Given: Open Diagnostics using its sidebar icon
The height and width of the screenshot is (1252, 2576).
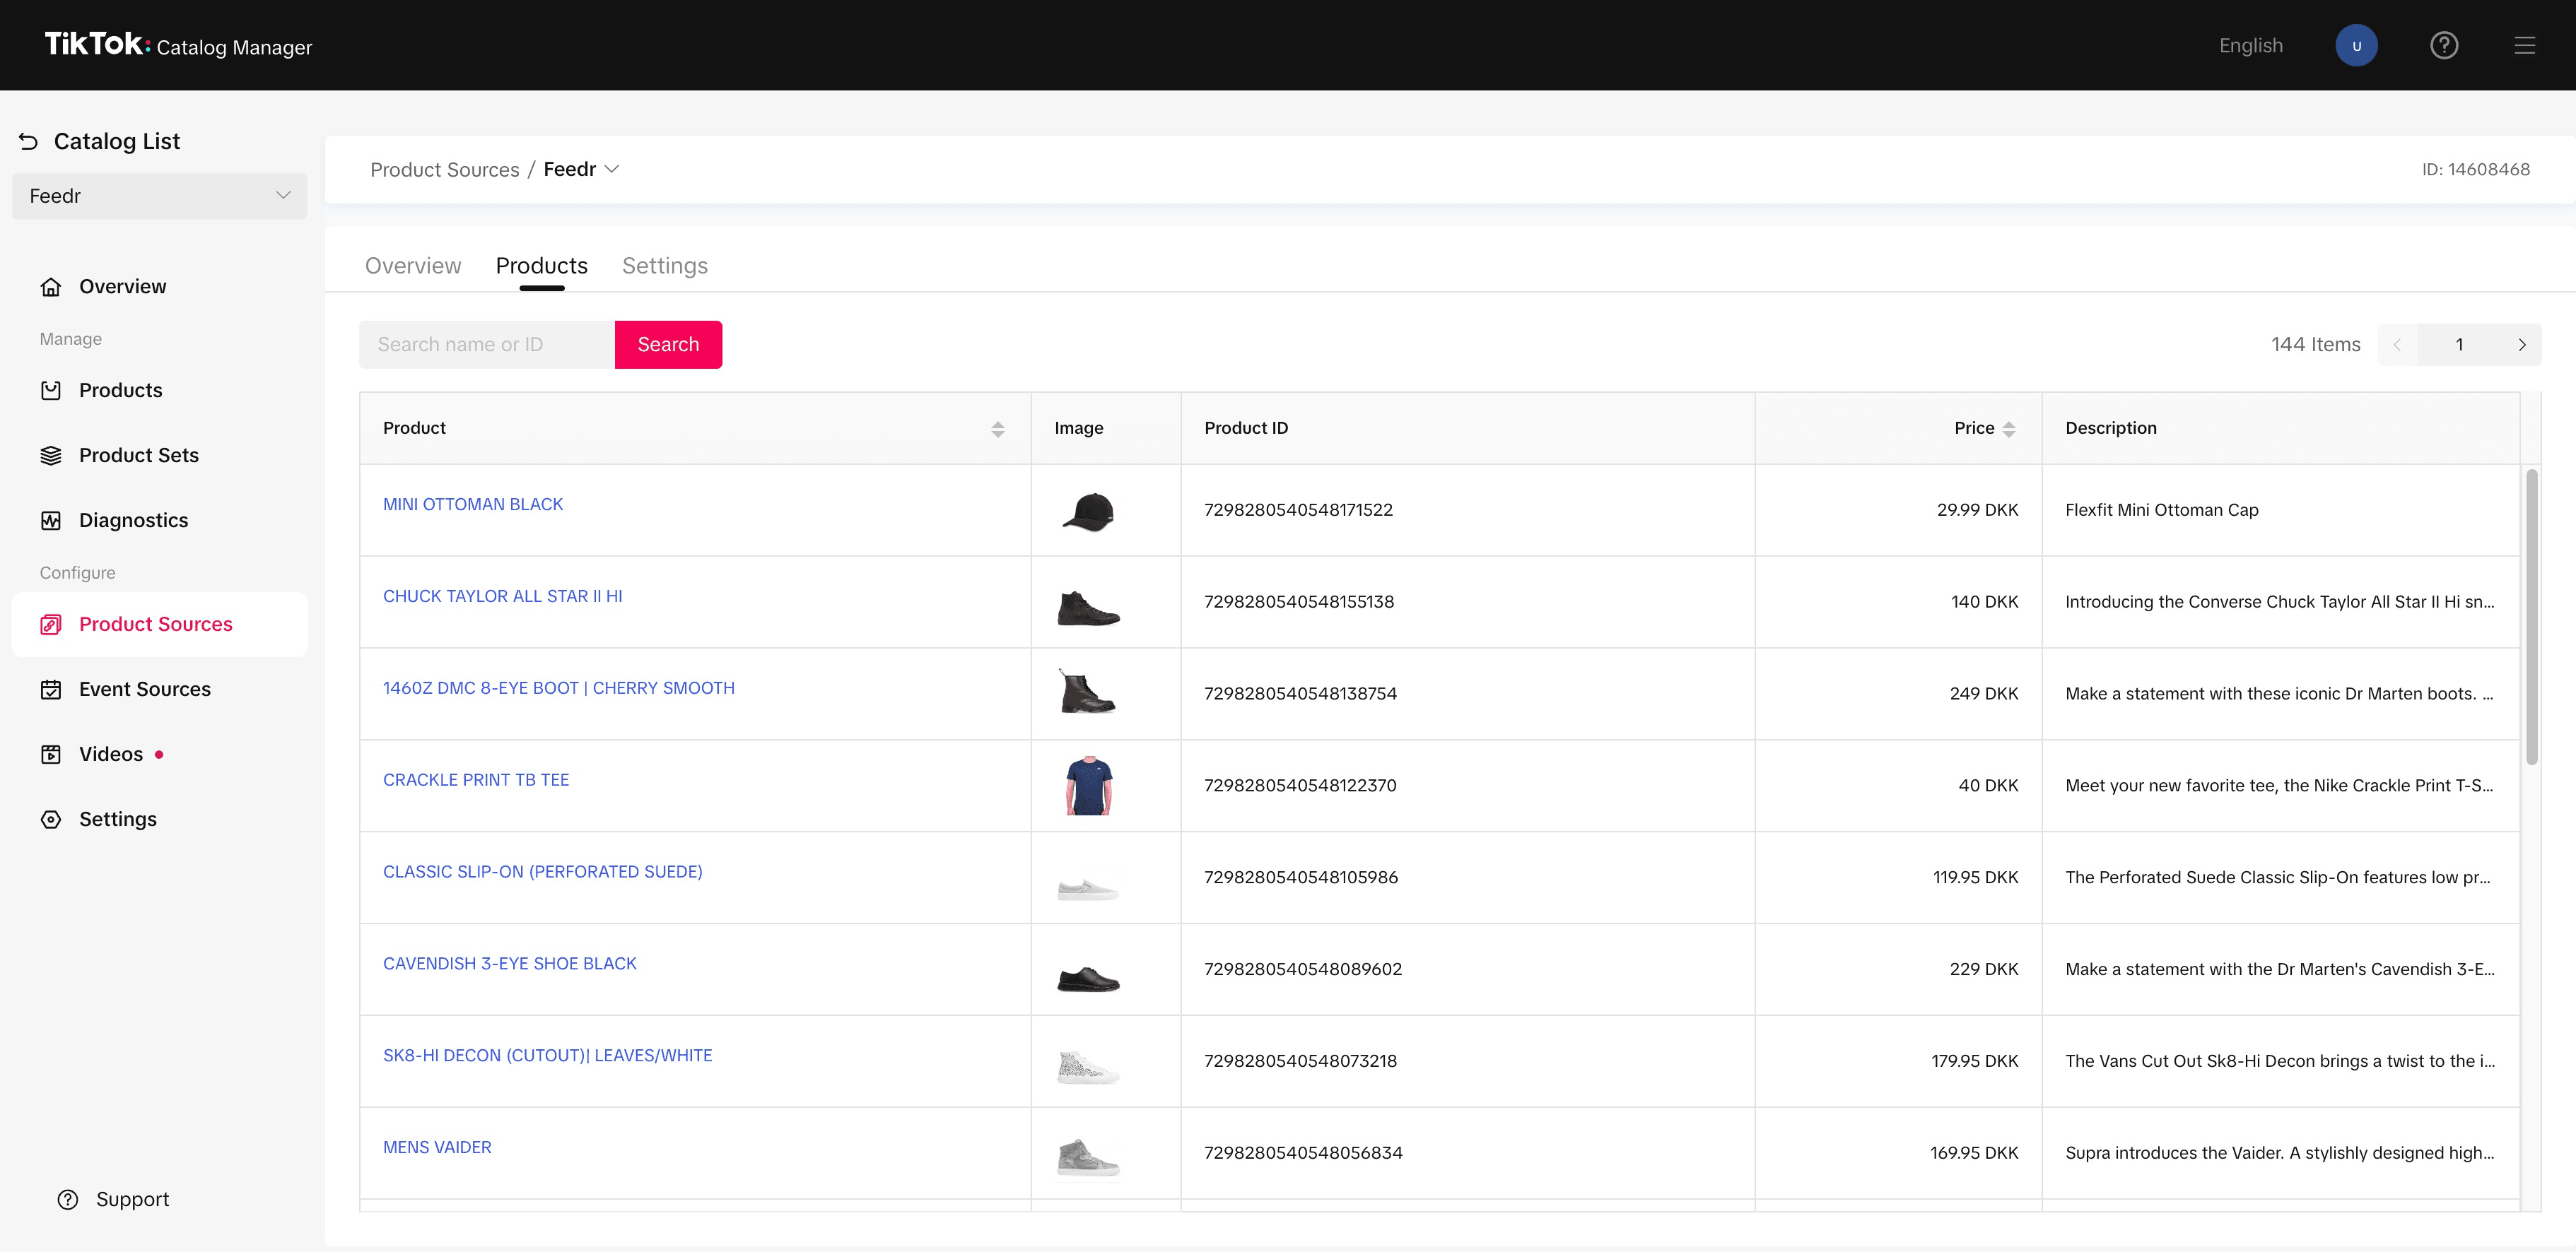Looking at the screenshot, I should pos(52,519).
